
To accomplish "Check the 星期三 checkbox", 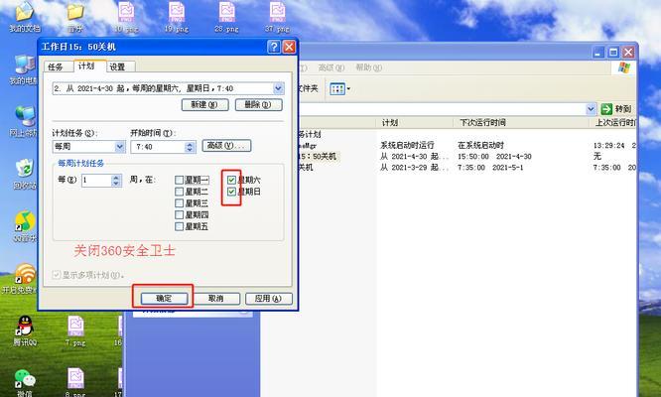I will tap(179, 203).
